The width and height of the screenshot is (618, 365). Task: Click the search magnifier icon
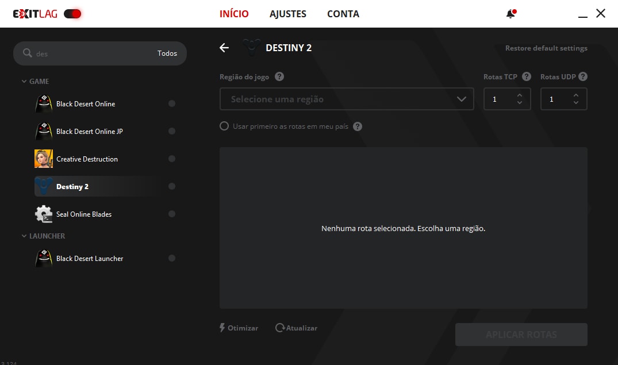28,53
